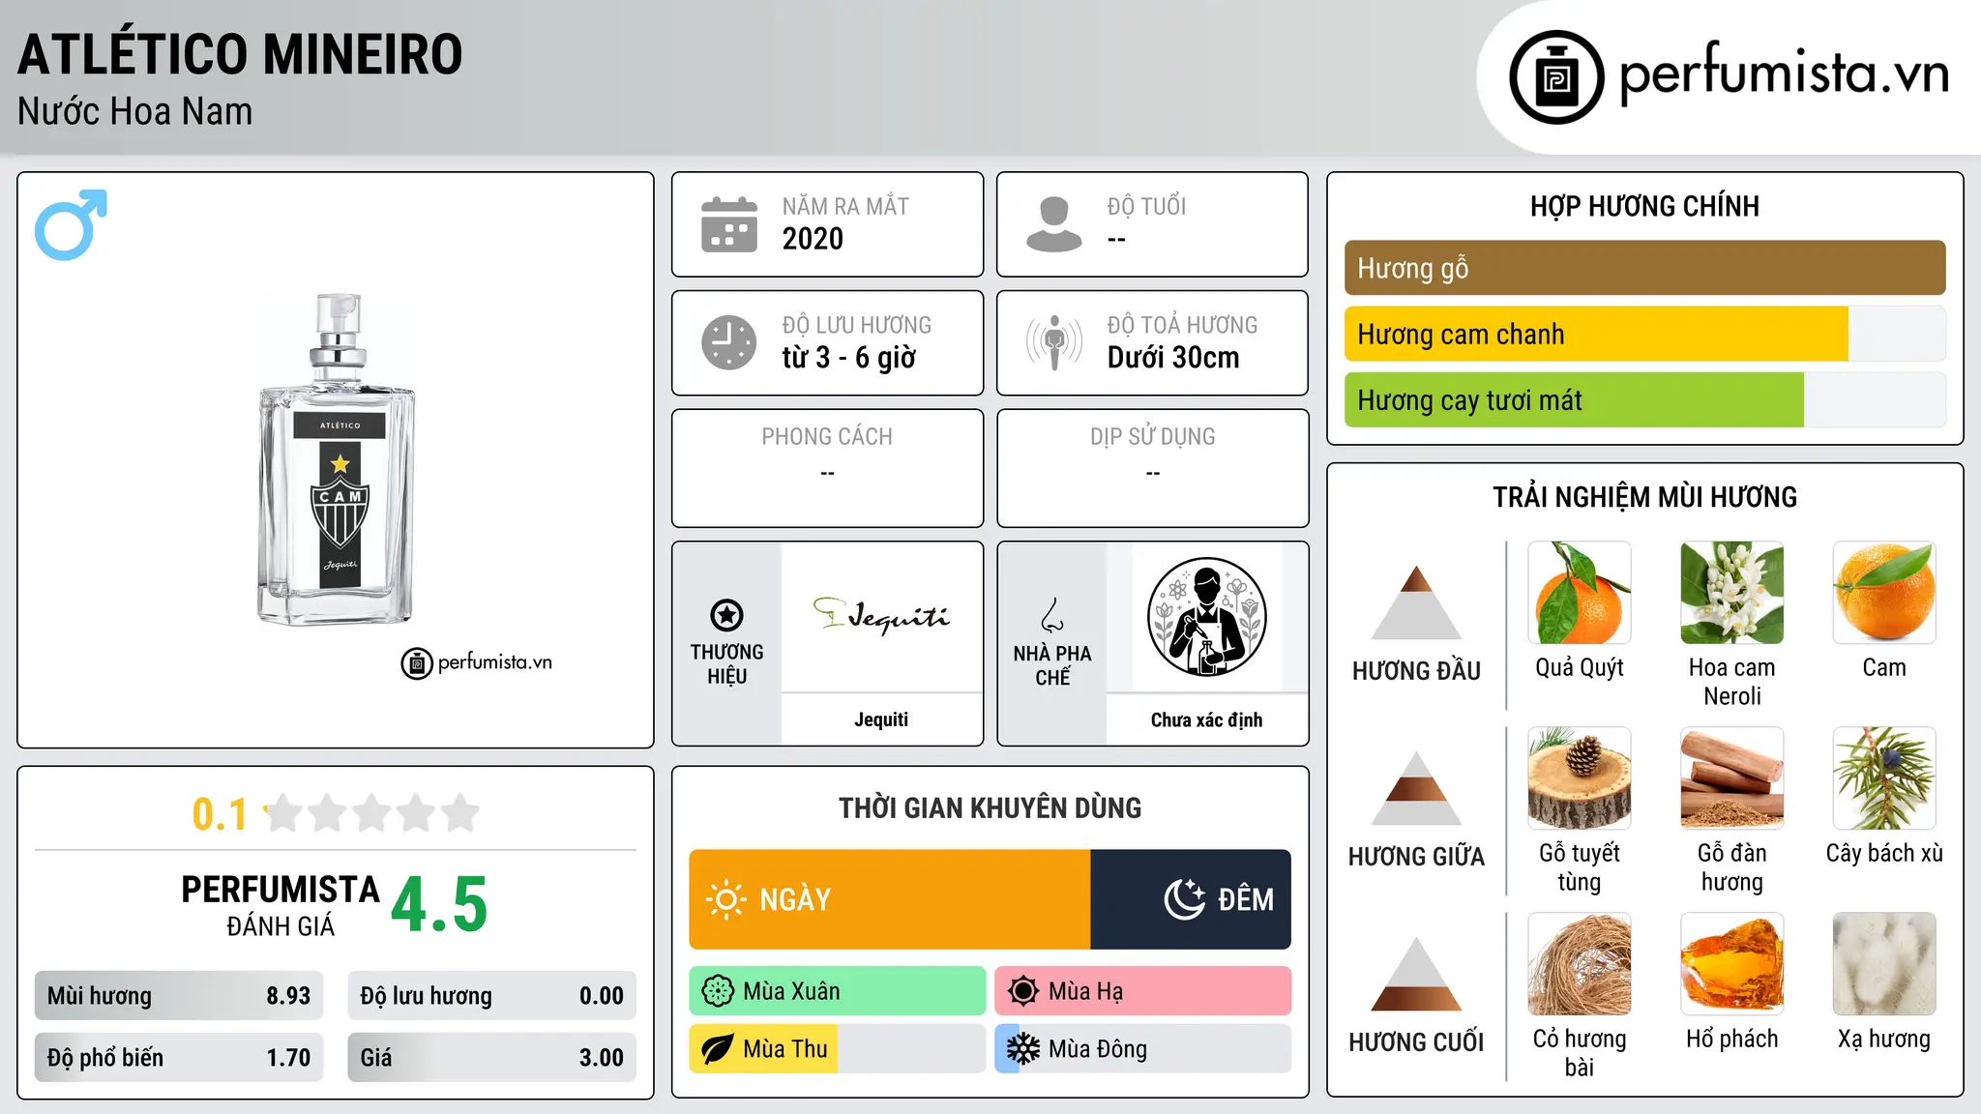Click the Mùi hương 8.93 score row
The height and width of the screenshot is (1114, 1981).
pyautogui.click(x=179, y=996)
